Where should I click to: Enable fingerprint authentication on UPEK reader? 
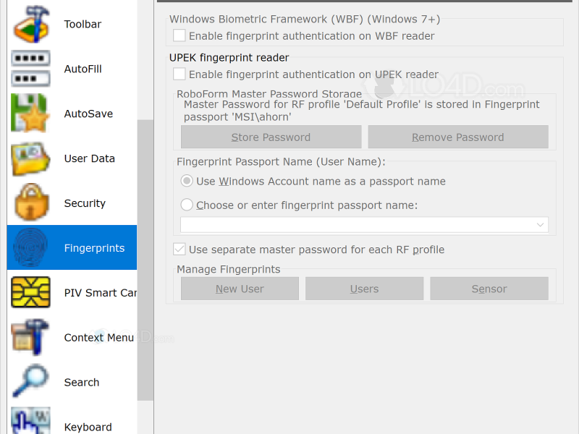point(179,75)
